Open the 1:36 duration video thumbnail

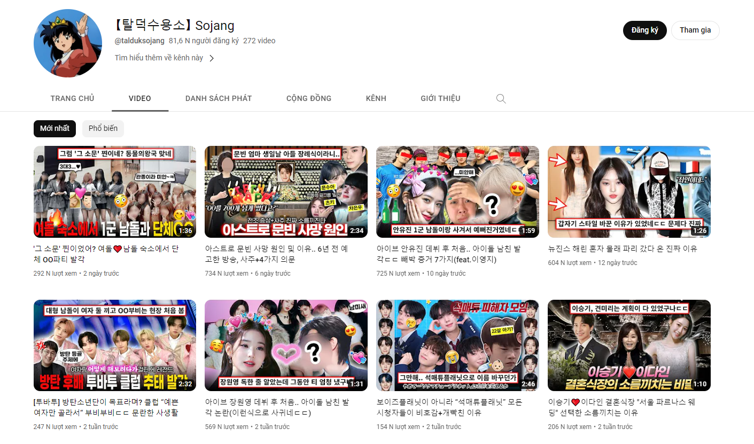114,192
